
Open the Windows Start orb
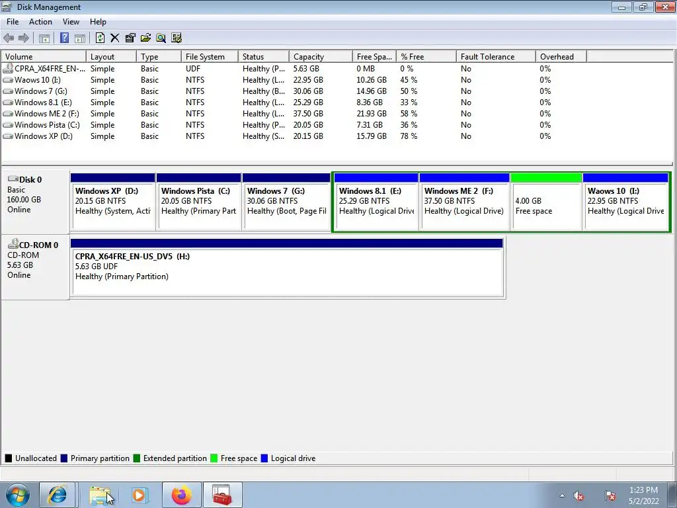[x=18, y=495]
